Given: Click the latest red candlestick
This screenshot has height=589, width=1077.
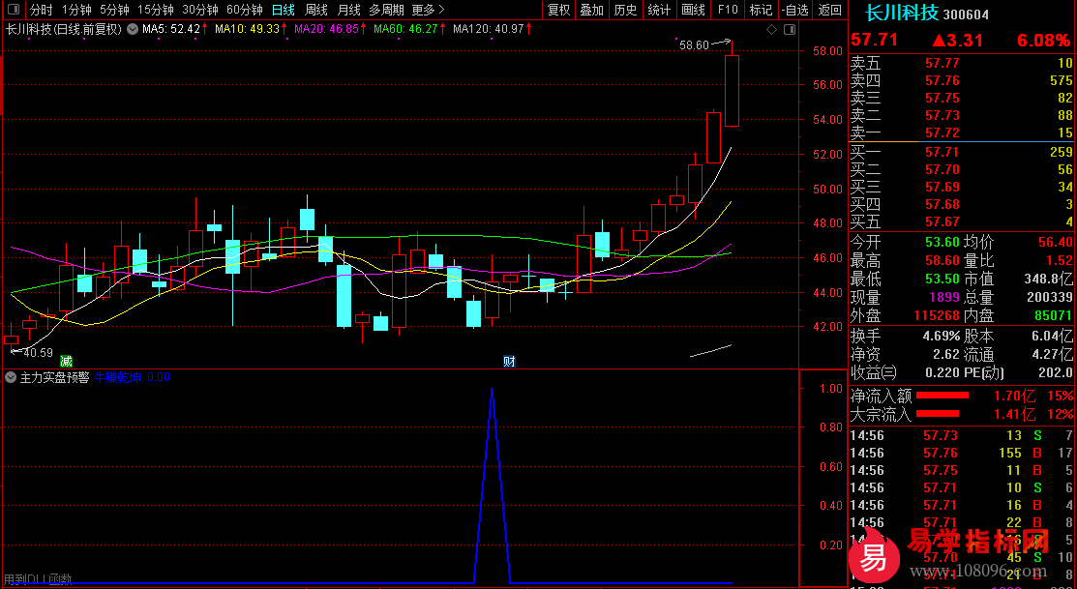Looking at the screenshot, I should pyautogui.click(x=733, y=91).
